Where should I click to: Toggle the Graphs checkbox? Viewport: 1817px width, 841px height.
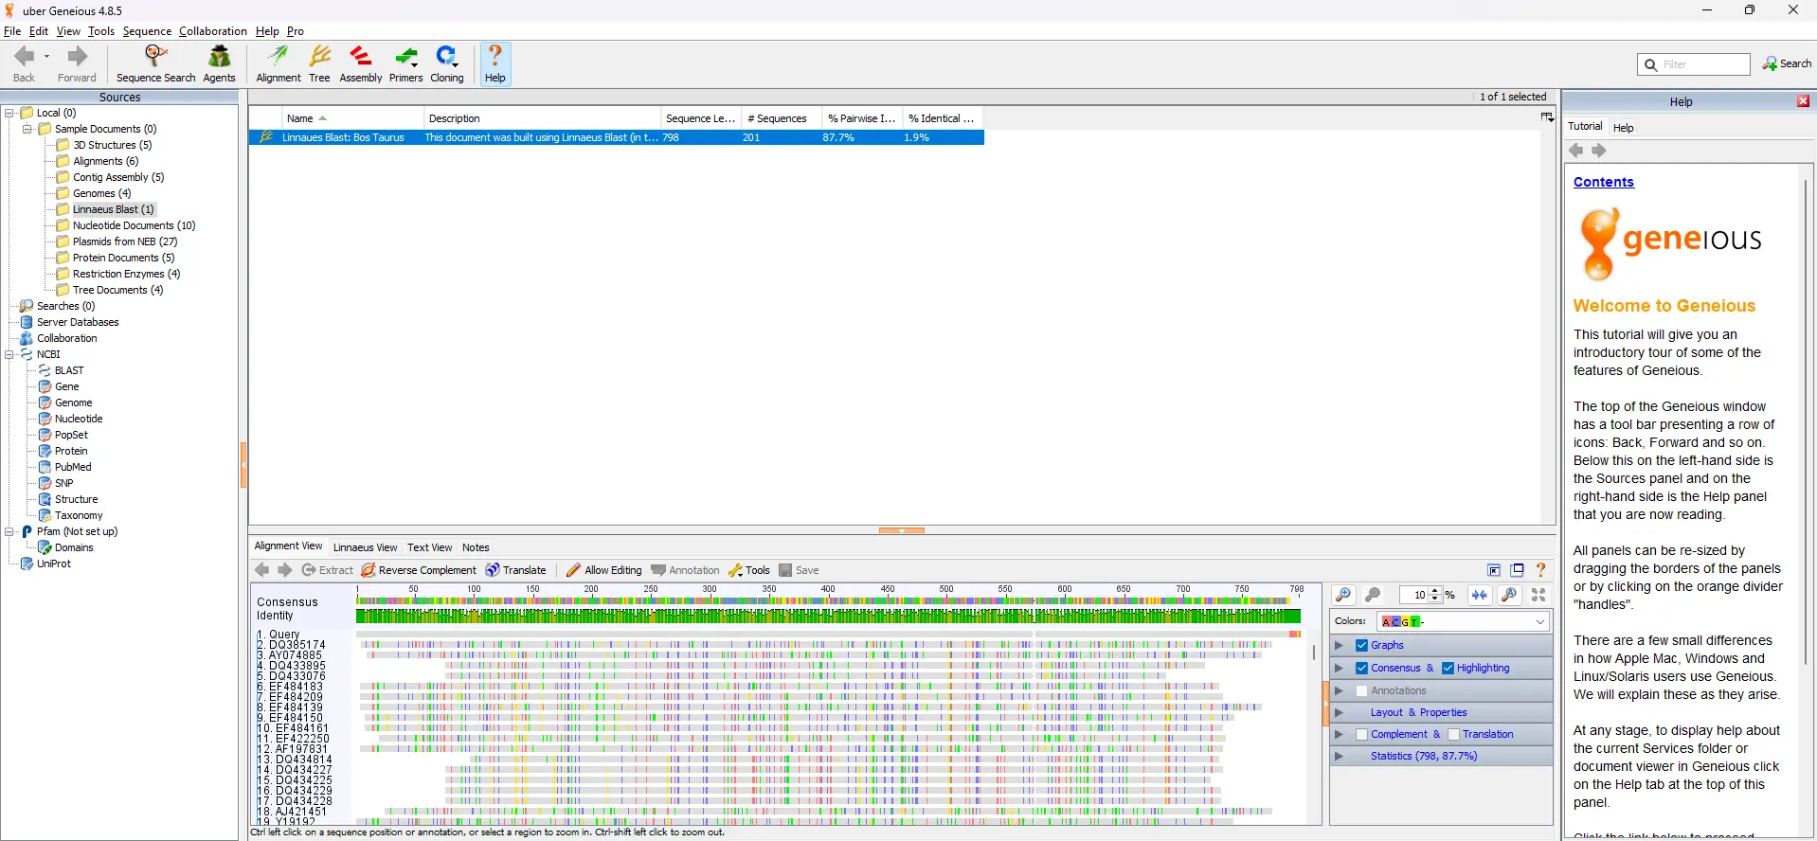pos(1361,645)
